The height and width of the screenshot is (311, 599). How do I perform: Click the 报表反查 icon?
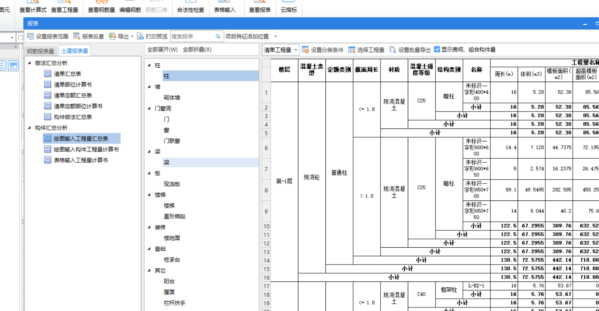[x=77, y=36]
